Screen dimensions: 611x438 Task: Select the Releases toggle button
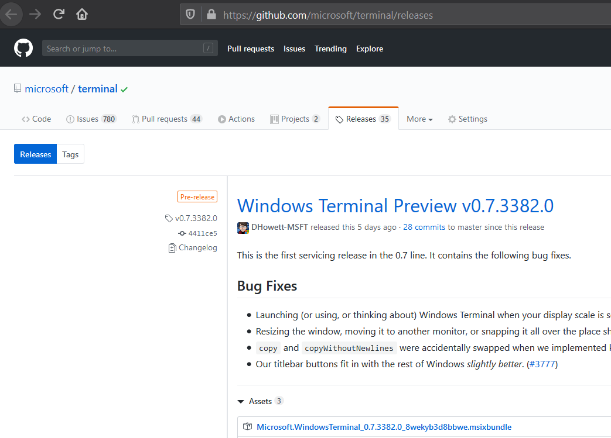(35, 154)
